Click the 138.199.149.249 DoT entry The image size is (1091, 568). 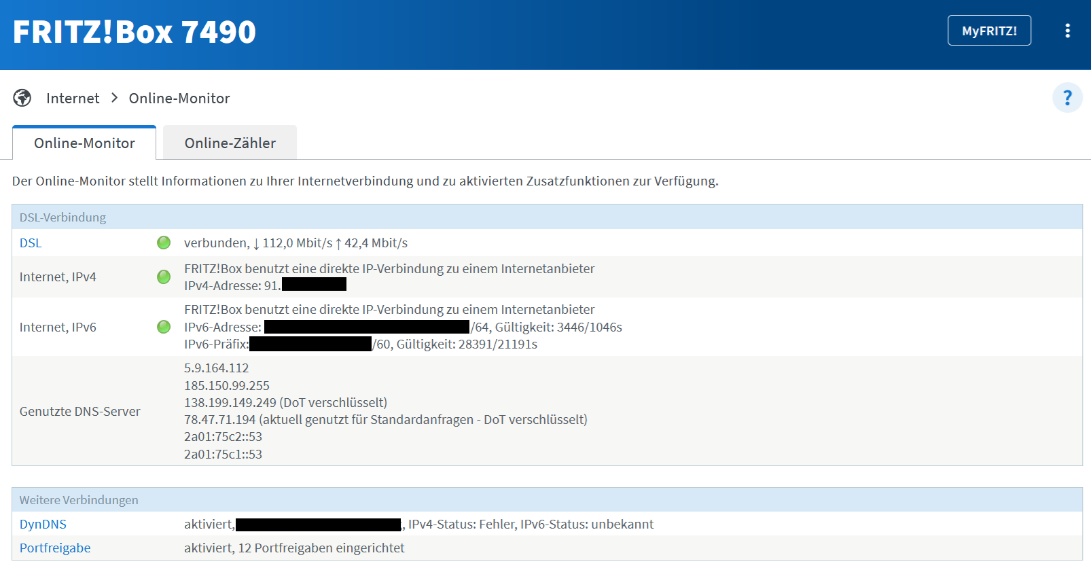coord(285,403)
